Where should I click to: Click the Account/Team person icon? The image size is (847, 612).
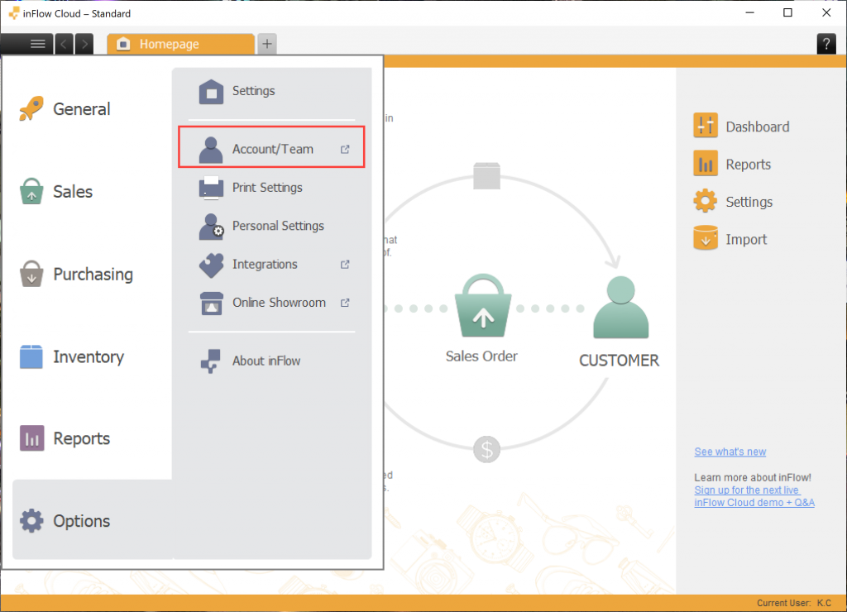coord(211,149)
